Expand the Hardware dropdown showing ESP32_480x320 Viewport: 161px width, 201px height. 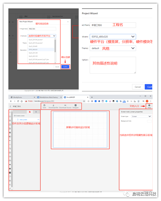pyautogui.click(x=113, y=36)
